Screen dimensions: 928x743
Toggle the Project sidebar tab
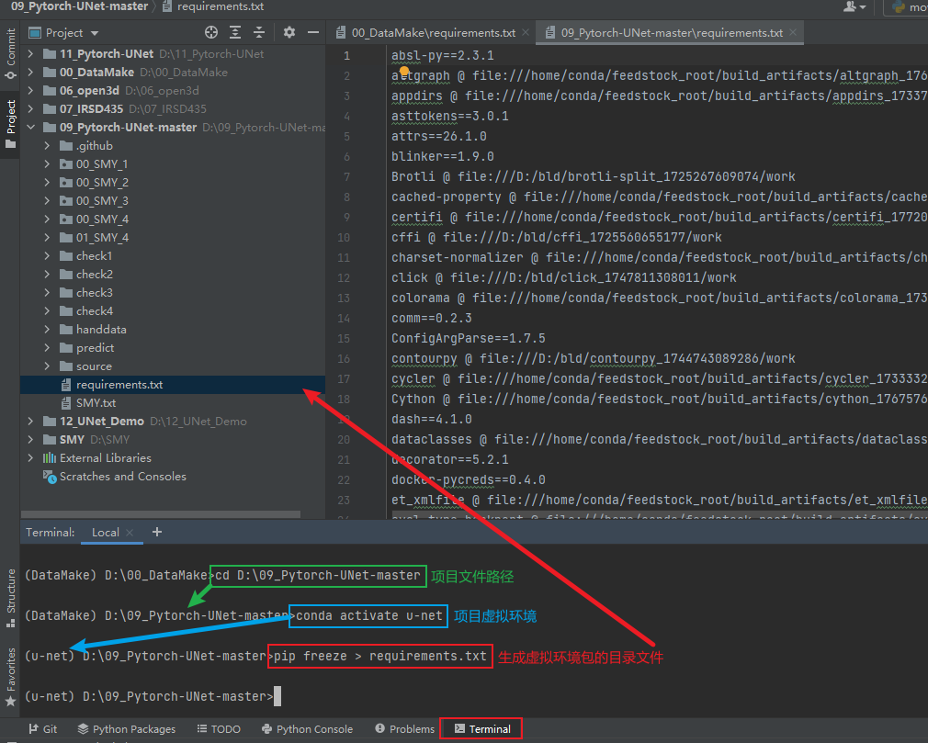pyautogui.click(x=10, y=124)
